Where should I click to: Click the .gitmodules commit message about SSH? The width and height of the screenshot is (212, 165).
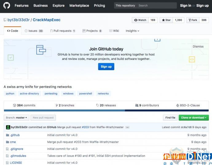(96, 156)
